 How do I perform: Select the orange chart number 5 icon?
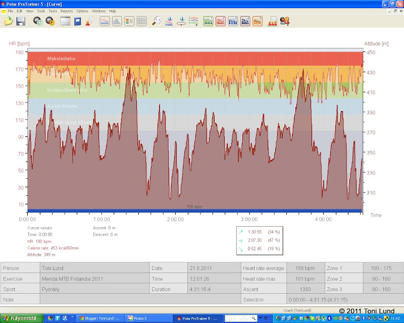(x=258, y=21)
